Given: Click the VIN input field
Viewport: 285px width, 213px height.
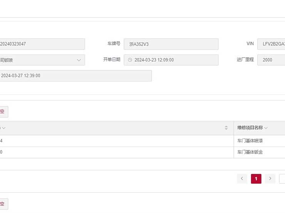Looking at the screenshot, I should 272,44.
